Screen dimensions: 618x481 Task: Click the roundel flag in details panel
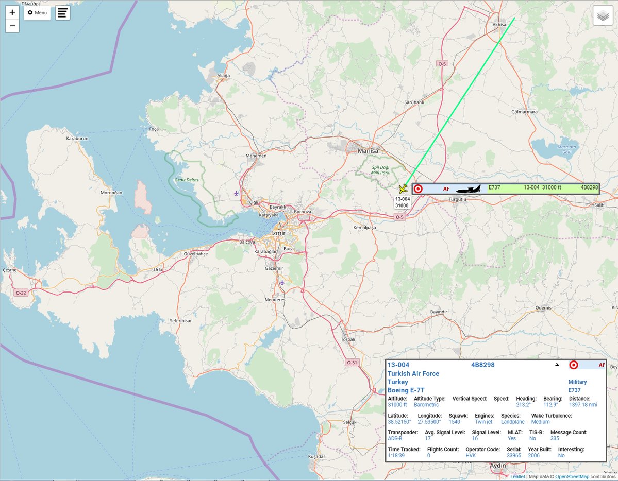pyautogui.click(x=574, y=365)
